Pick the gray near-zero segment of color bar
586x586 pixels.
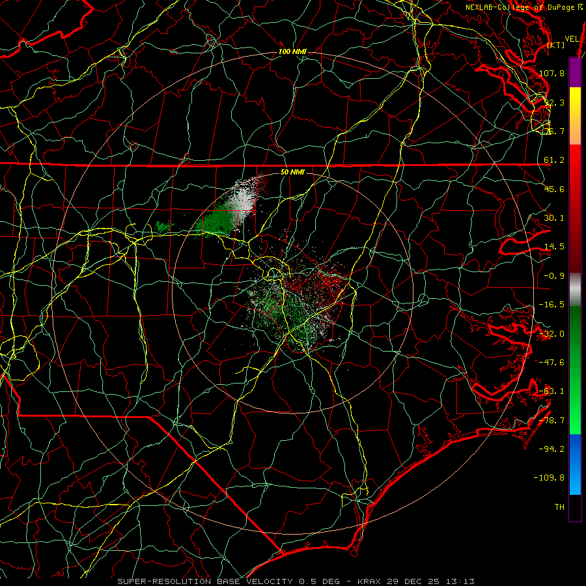575,290
